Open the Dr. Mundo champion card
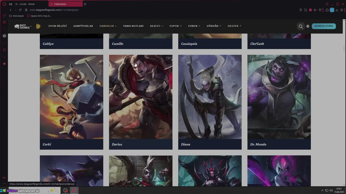The image size is (346, 194). [279, 102]
